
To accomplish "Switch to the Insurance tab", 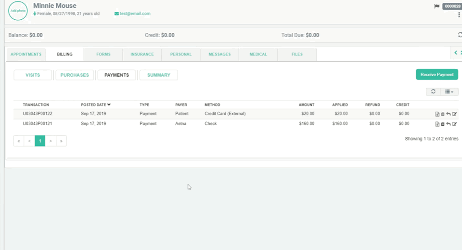I will 142,54.
